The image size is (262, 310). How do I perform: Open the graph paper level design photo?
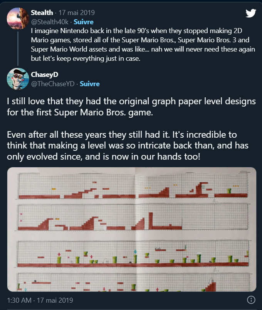tap(132, 229)
